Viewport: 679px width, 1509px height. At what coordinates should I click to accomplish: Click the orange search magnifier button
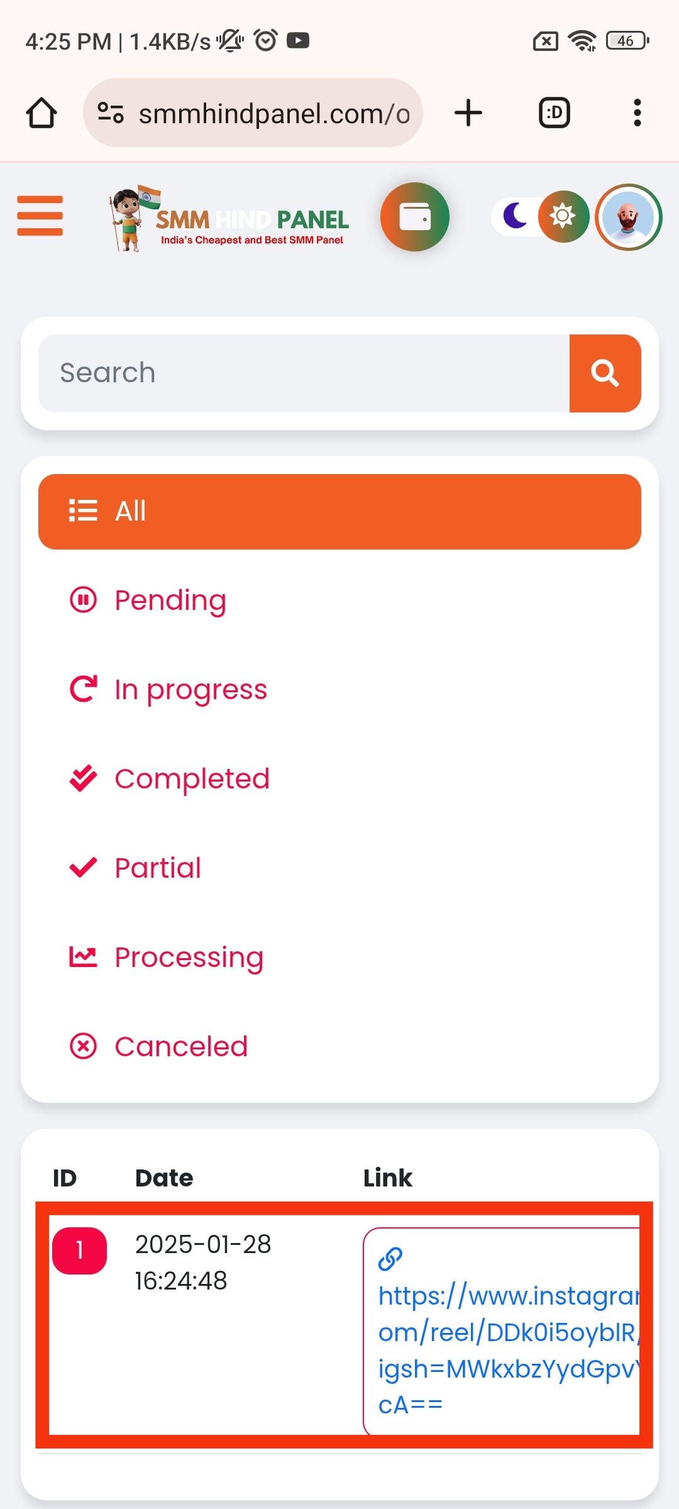coord(605,373)
